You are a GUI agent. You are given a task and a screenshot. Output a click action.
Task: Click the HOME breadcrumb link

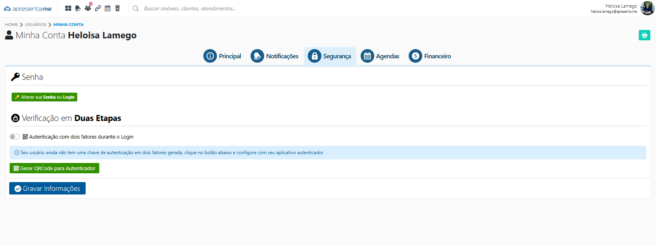[12, 25]
